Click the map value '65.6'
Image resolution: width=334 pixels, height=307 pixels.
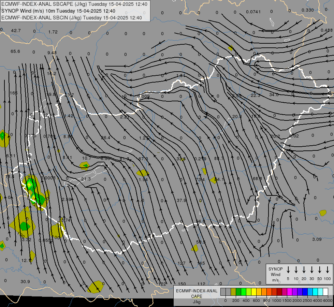point(15,52)
